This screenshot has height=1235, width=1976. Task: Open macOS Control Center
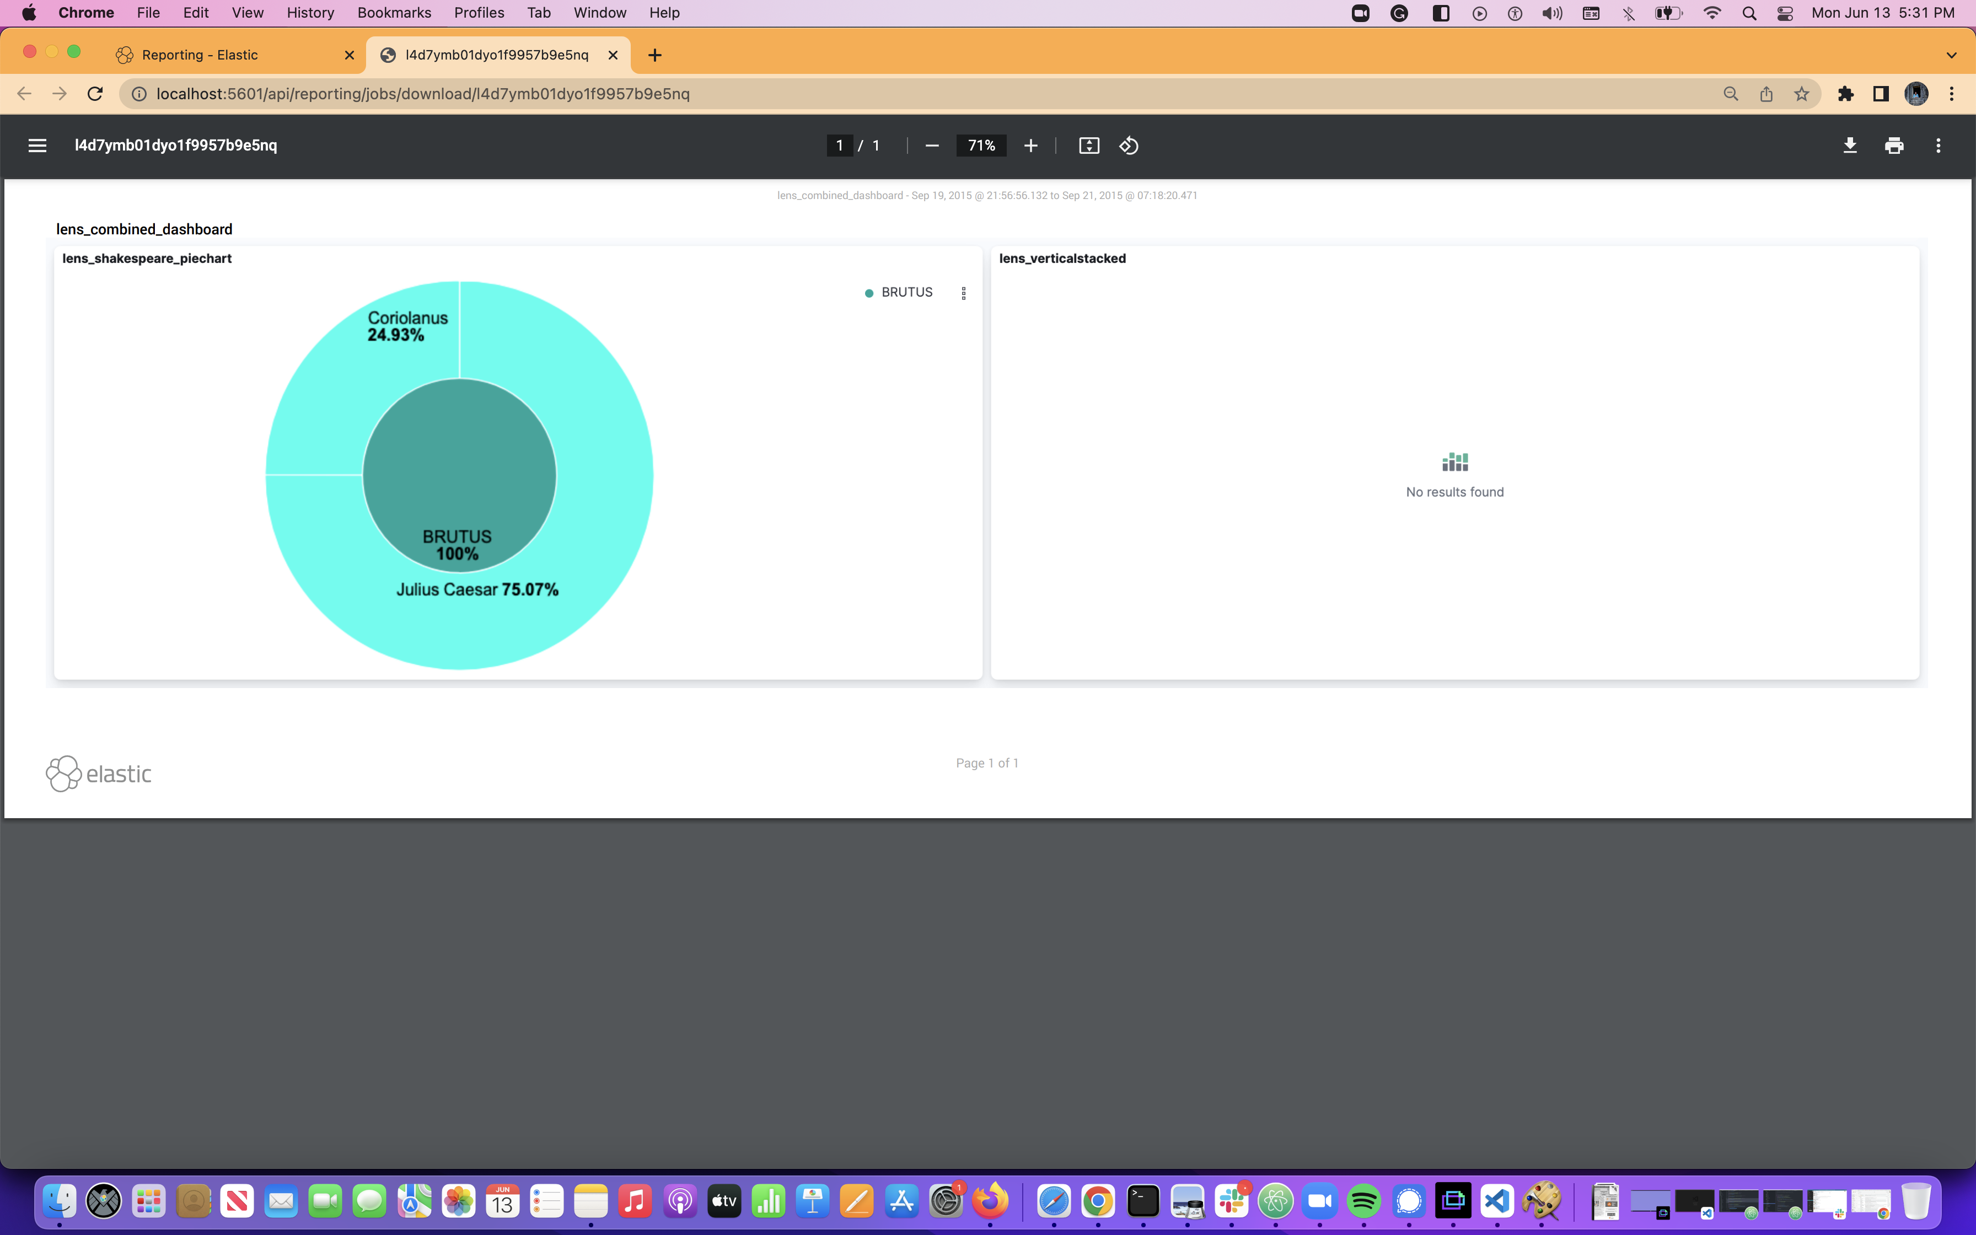(1785, 13)
